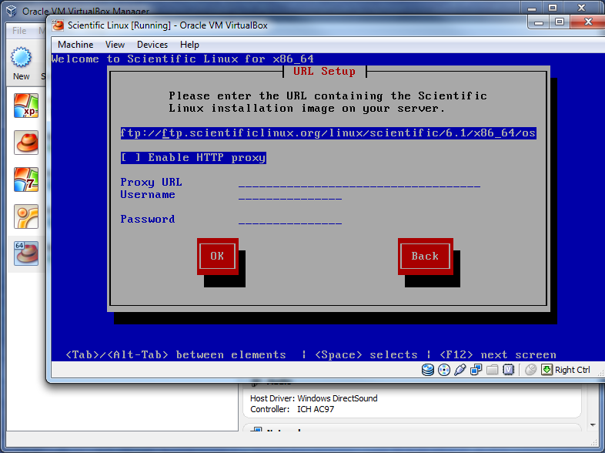Click the OK button in URL Setup
The image size is (605, 453).
pyautogui.click(x=218, y=257)
